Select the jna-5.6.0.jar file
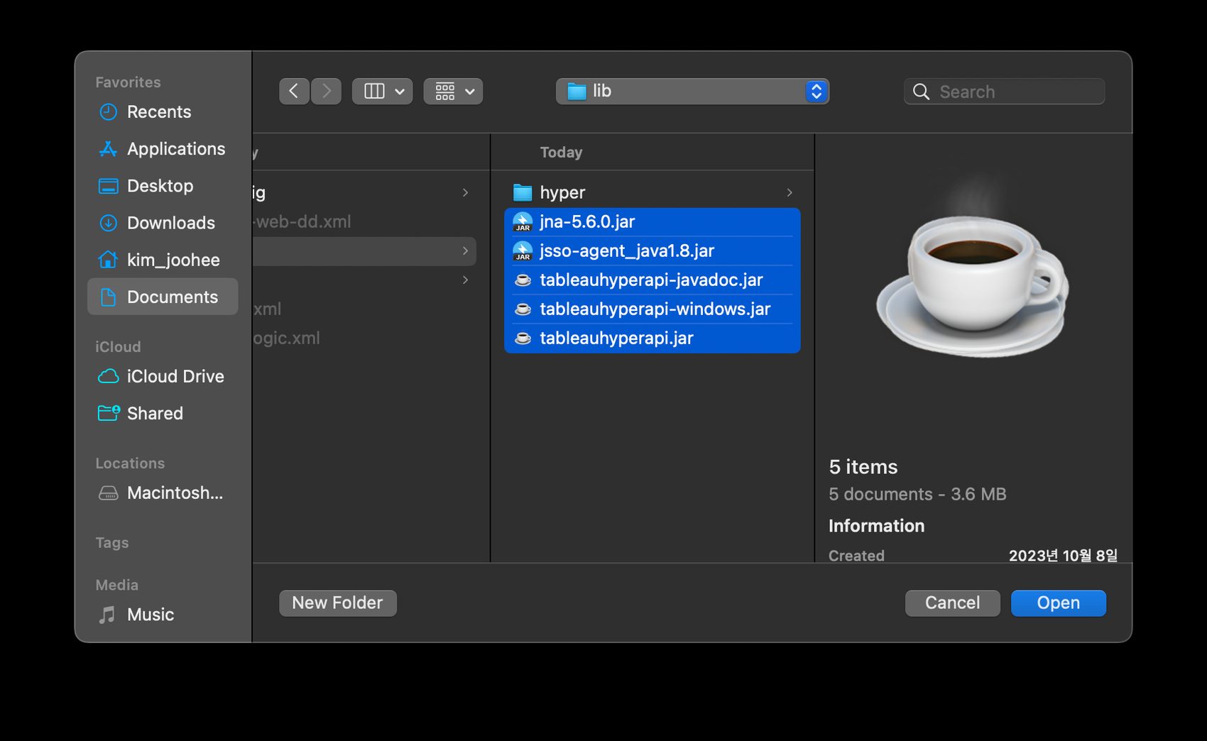This screenshot has height=741, width=1207. coord(587,222)
